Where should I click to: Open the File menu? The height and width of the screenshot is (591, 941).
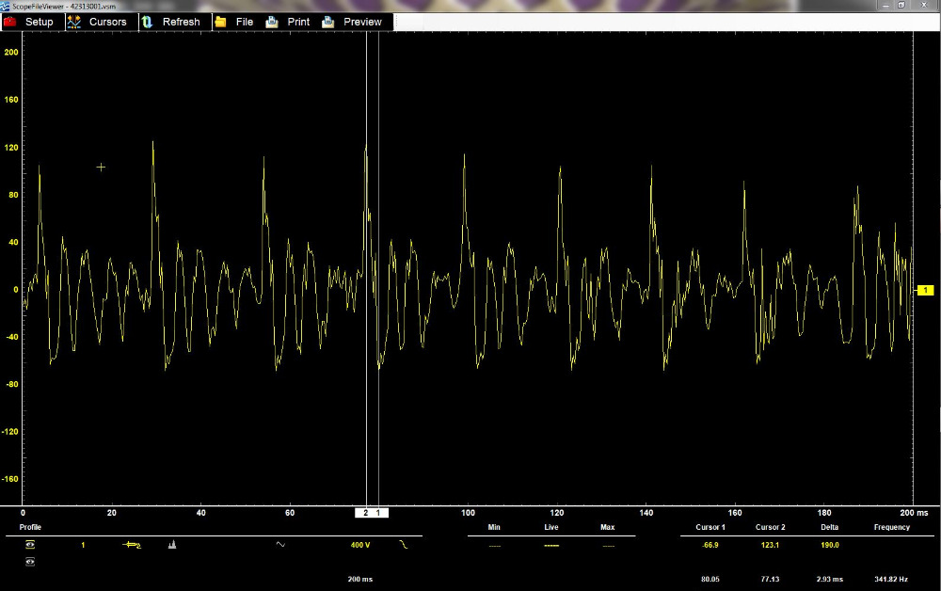[x=245, y=22]
